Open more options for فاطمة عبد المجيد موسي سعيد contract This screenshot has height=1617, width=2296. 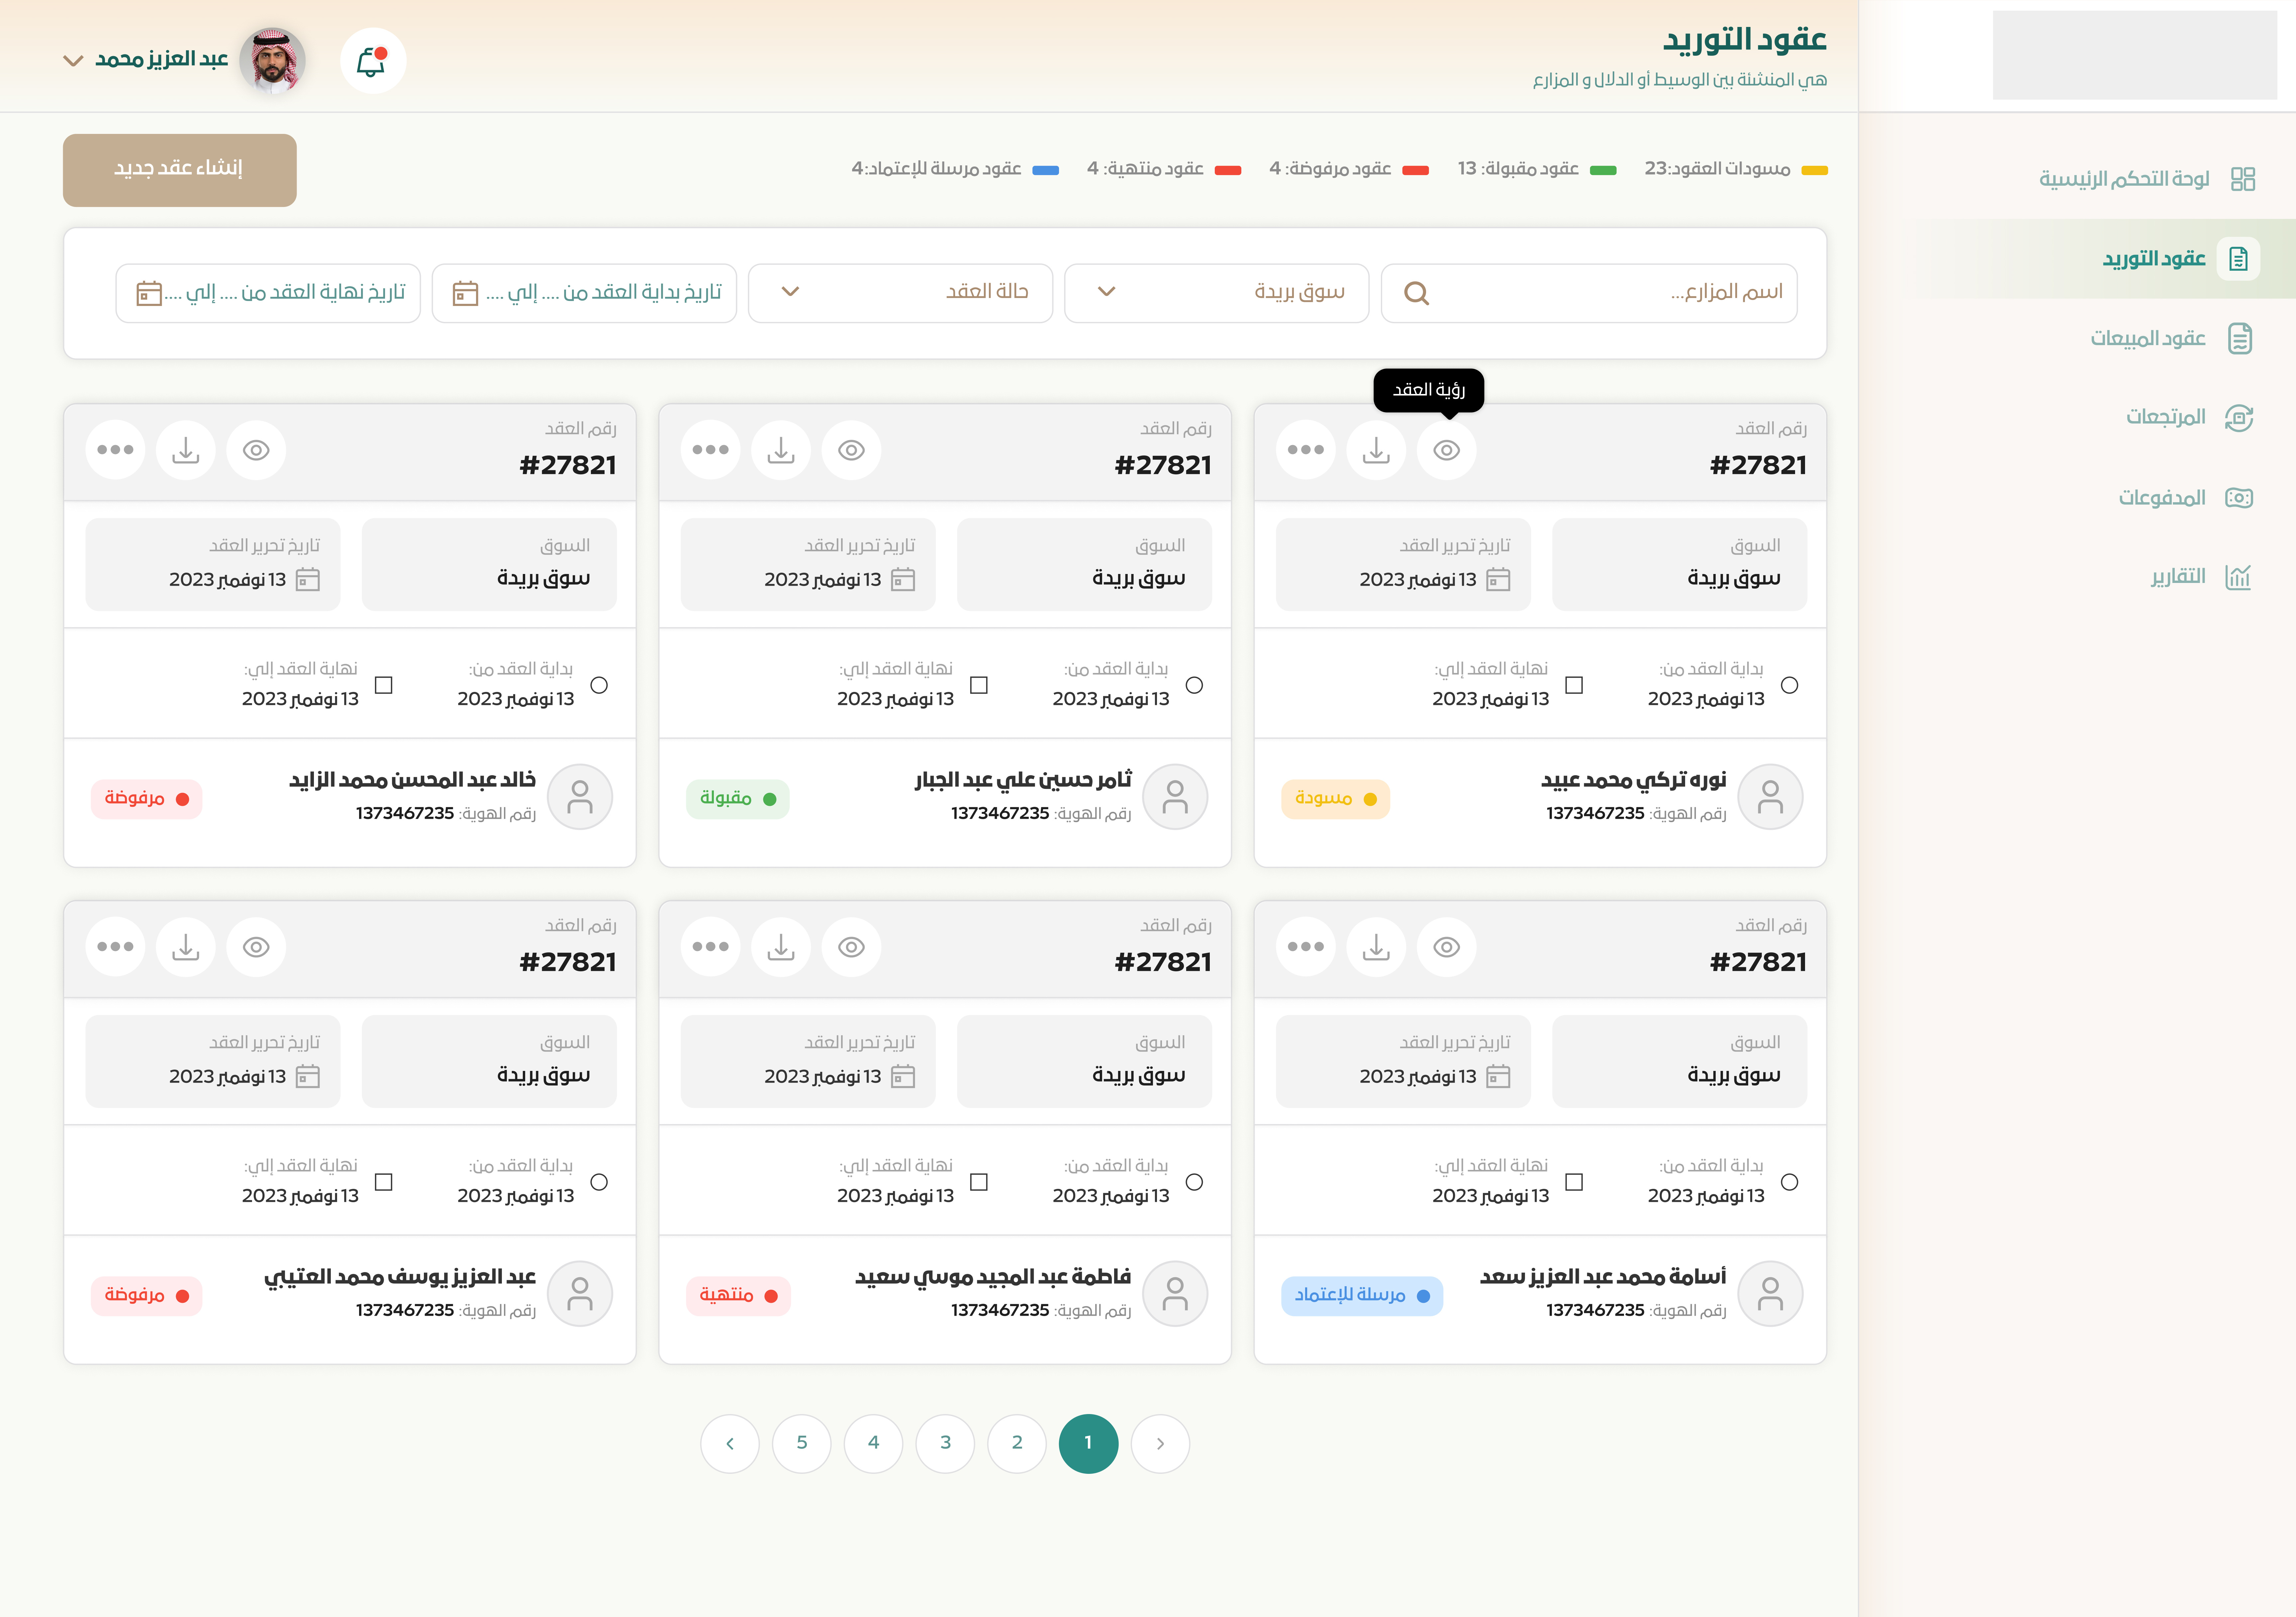coord(711,947)
